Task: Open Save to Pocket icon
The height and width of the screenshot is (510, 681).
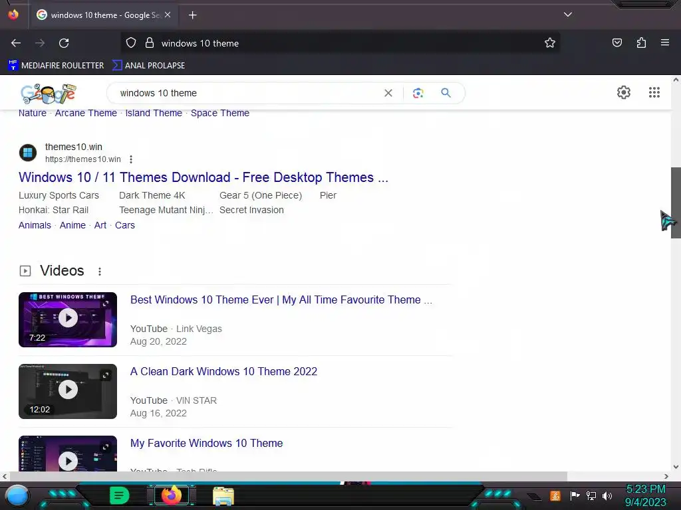Action: 617,42
